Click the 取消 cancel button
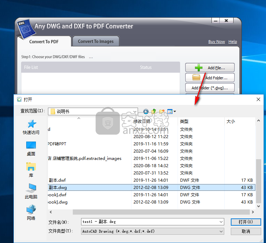 coord(246,232)
